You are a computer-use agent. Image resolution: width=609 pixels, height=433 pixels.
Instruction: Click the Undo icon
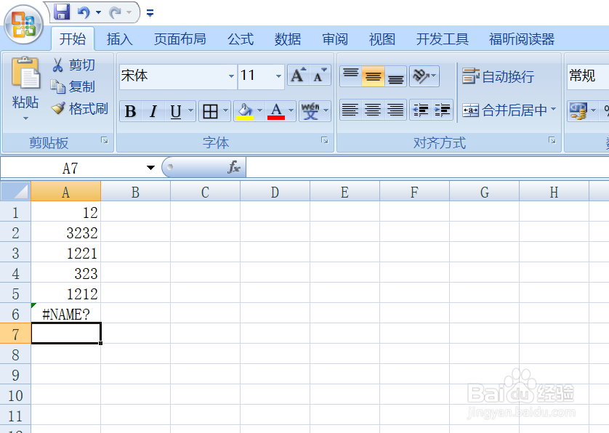pyautogui.click(x=85, y=12)
